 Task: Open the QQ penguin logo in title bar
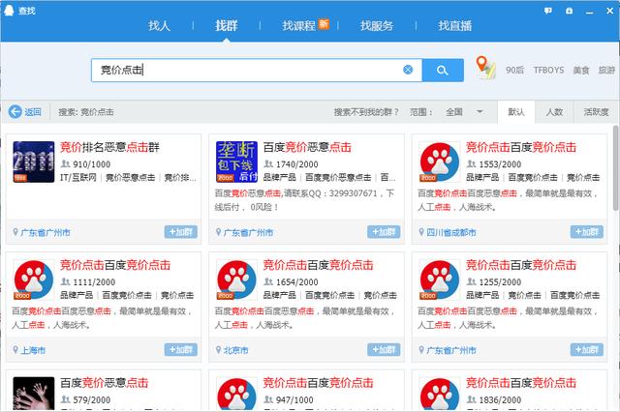9,11
